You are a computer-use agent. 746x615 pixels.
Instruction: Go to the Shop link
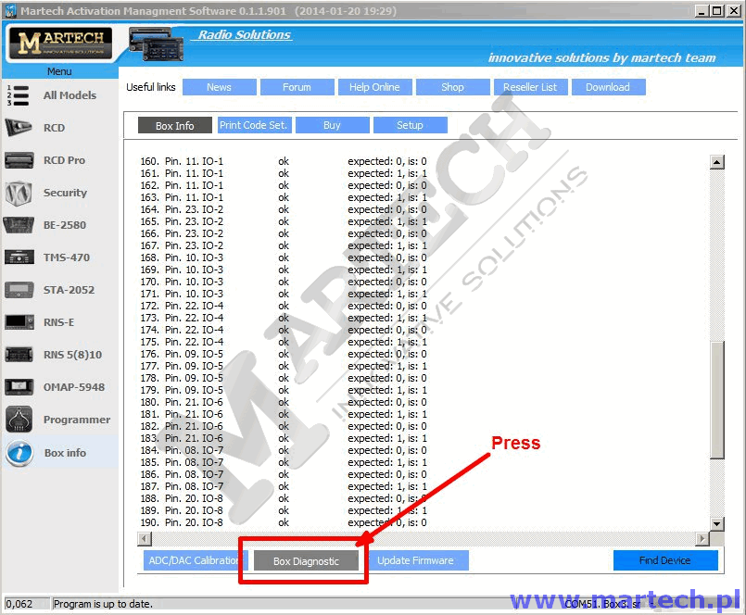click(x=453, y=87)
